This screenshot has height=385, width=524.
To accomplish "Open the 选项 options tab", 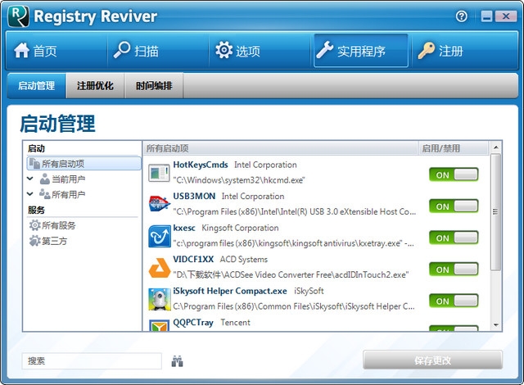I will 260,51.
